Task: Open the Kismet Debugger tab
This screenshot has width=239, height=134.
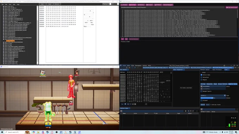Action: click(168, 5)
